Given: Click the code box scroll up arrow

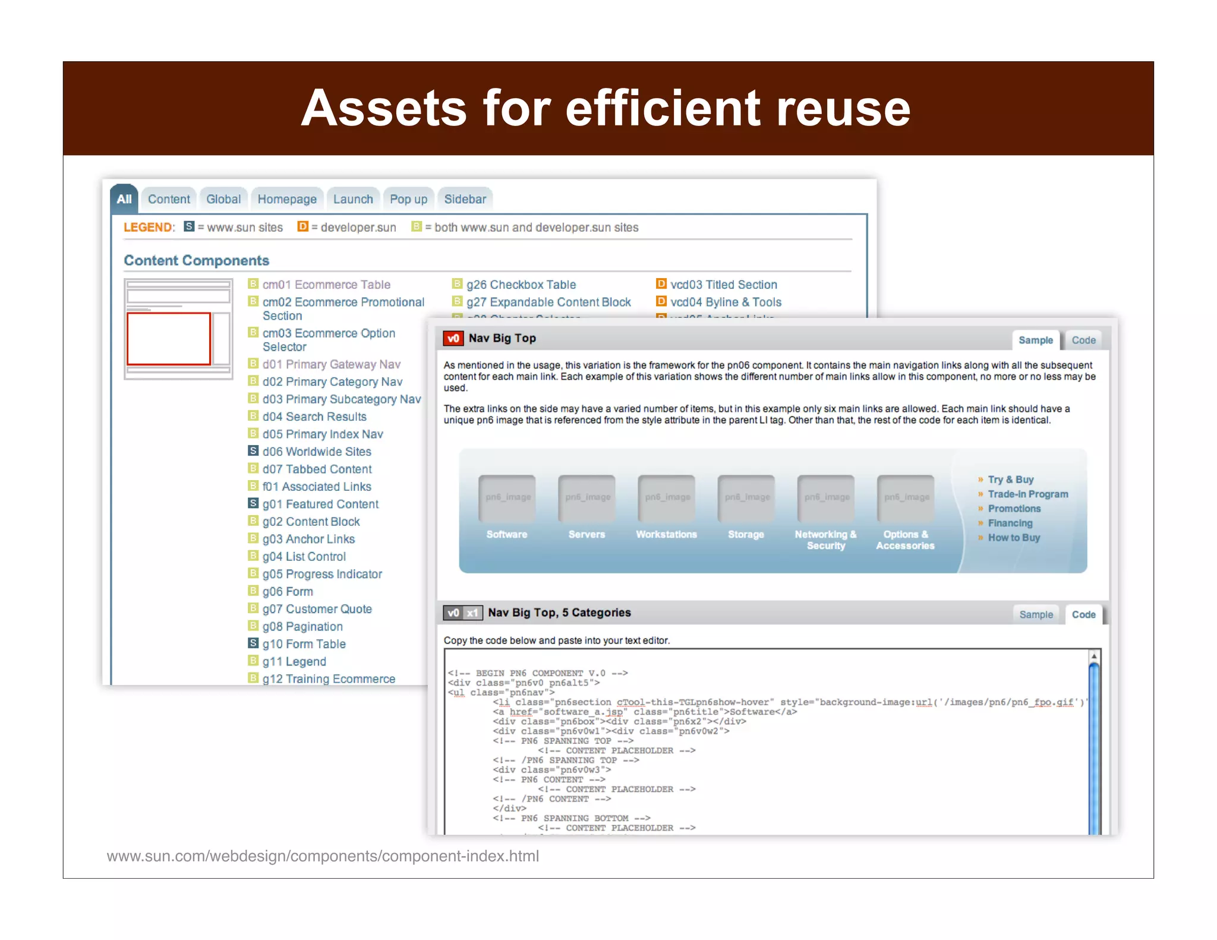Looking at the screenshot, I should click(x=1093, y=656).
